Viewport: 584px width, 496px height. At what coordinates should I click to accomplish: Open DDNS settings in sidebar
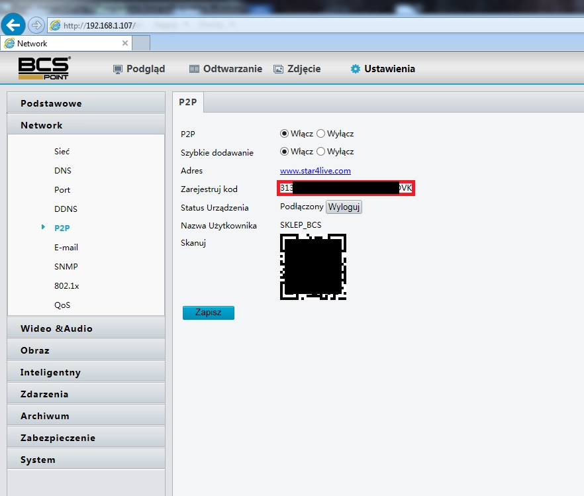coord(66,209)
